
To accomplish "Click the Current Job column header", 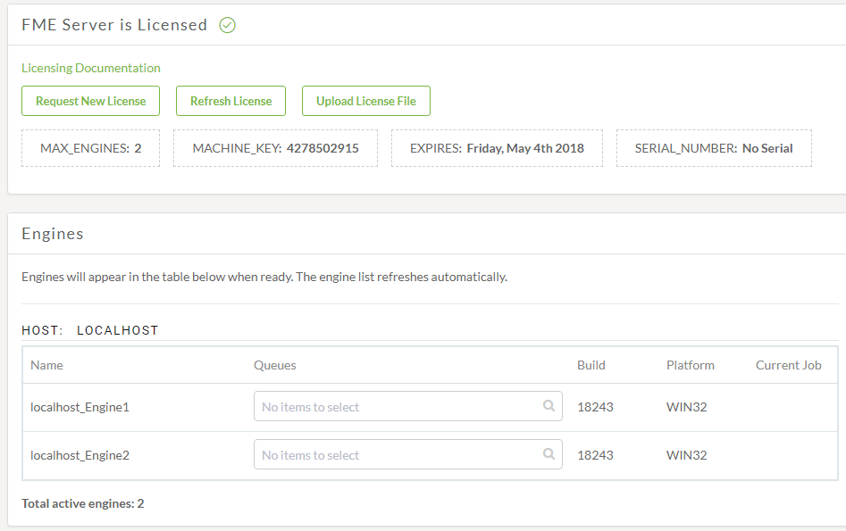I will (788, 365).
